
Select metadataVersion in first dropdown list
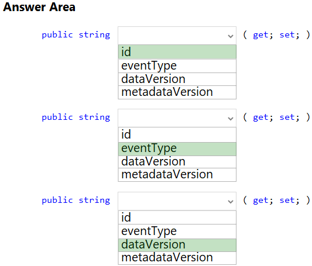[177, 92]
